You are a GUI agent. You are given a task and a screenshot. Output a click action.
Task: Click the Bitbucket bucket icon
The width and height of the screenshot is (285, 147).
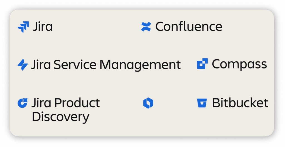pyautogui.click(x=202, y=103)
